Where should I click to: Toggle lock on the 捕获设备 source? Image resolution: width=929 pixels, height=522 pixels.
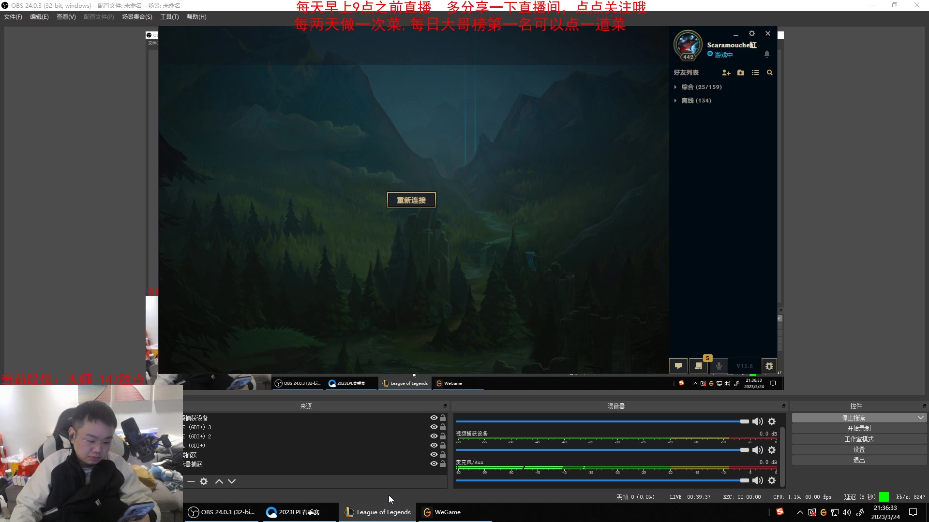click(443, 418)
